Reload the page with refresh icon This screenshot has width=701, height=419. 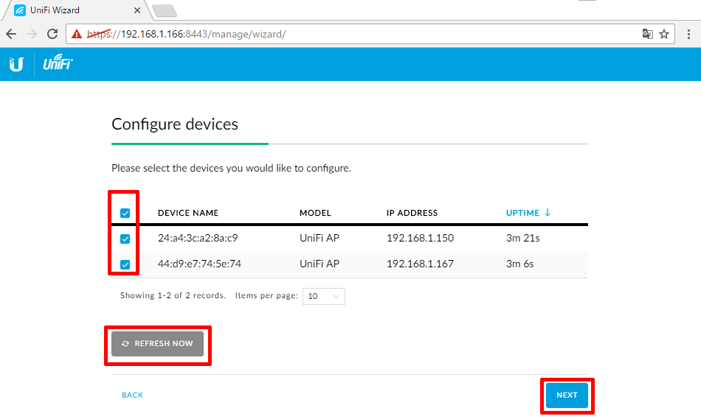pyautogui.click(x=52, y=34)
